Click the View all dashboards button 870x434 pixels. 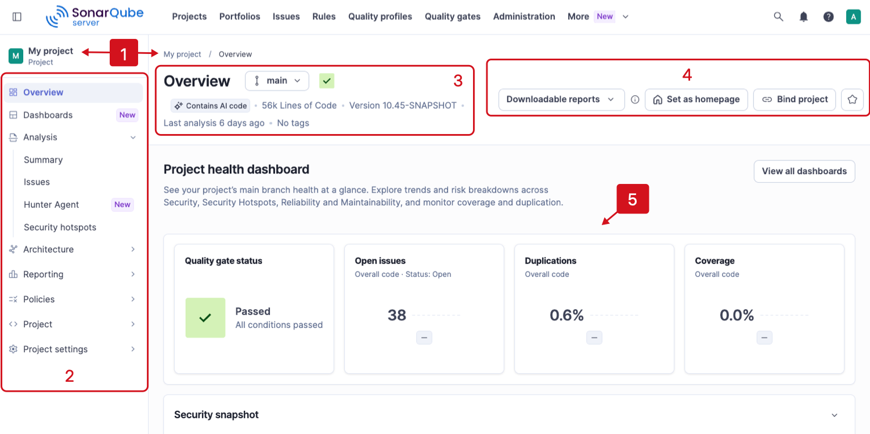[804, 171]
